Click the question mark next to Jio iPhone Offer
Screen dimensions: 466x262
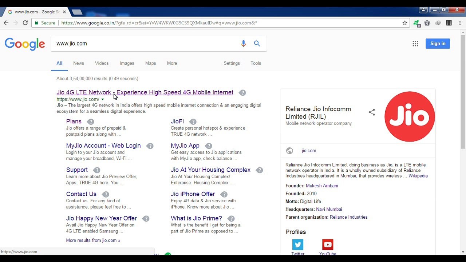pyautogui.click(x=224, y=194)
